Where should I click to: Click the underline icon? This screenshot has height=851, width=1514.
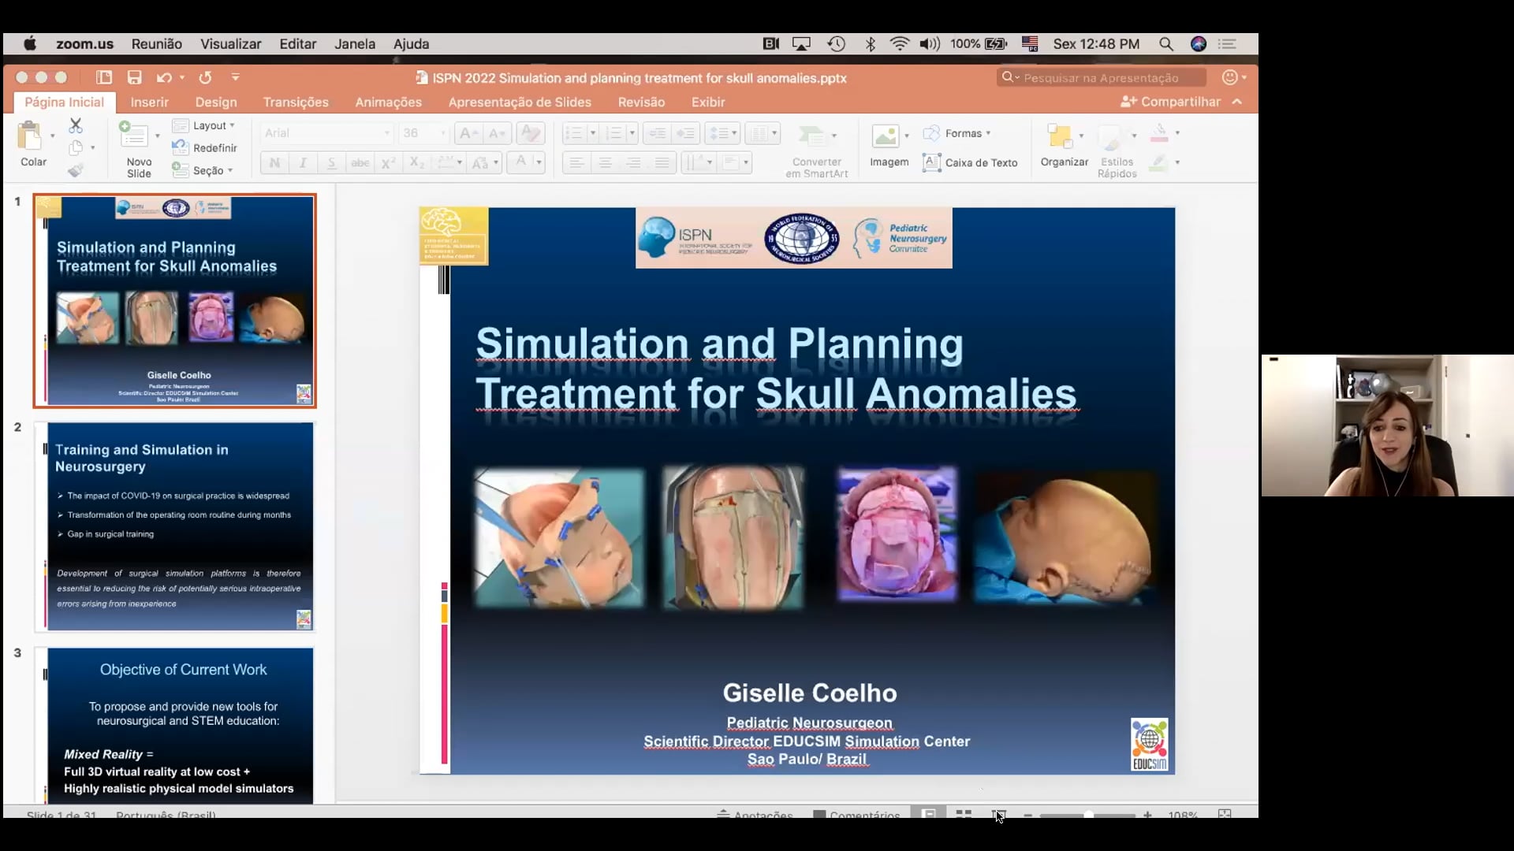[x=331, y=162]
